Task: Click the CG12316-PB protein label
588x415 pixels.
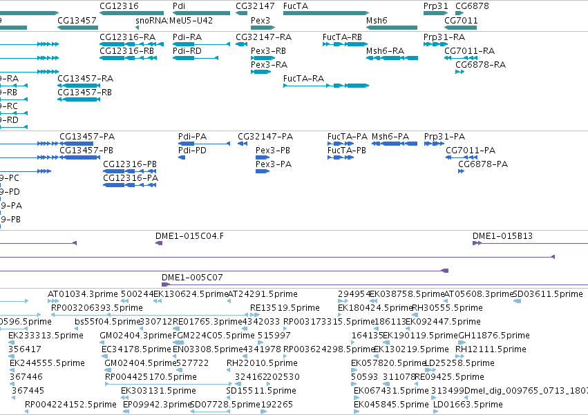Action: 130,164
